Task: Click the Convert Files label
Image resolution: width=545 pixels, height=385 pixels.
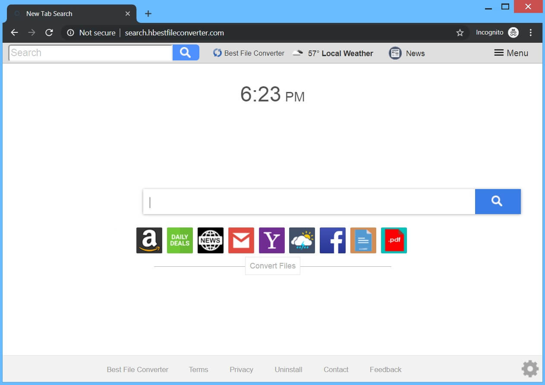Action: 273,266
